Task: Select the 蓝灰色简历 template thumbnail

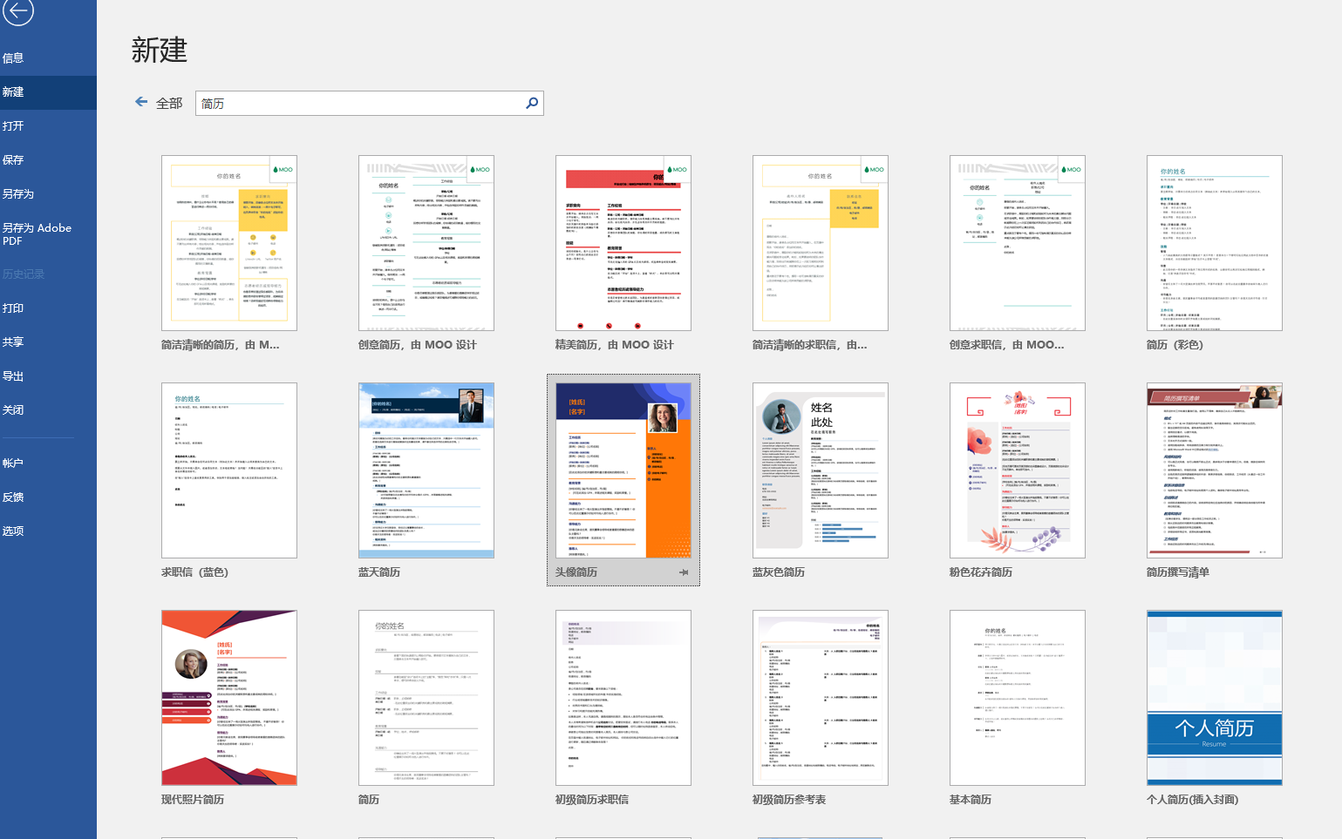Action: pos(821,470)
